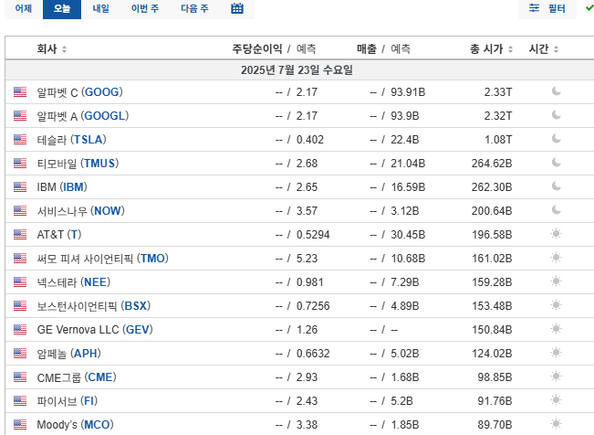Select the 다음 주 tab
594x435 pixels.
pyautogui.click(x=194, y=8)
